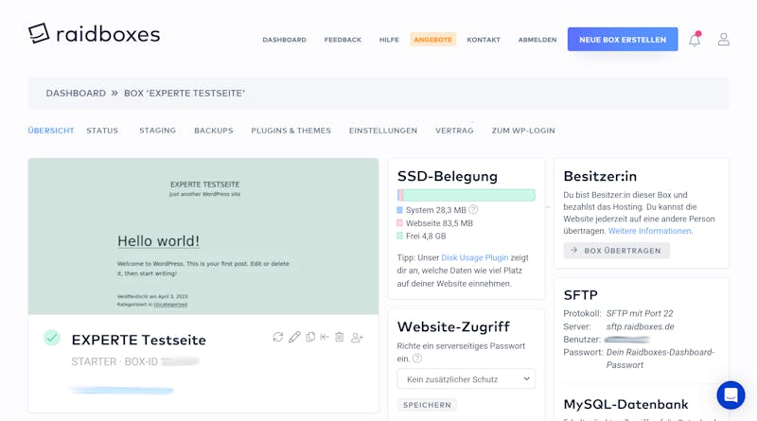Select the Übersicht tab
Image resolution: width=757 pixels, height=421 pixels.
[x=51, y=131]
